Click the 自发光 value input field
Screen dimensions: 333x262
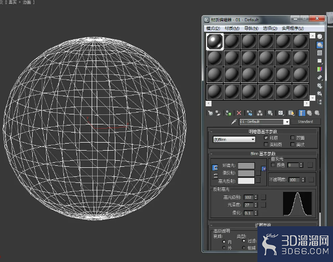pos(294,165)
